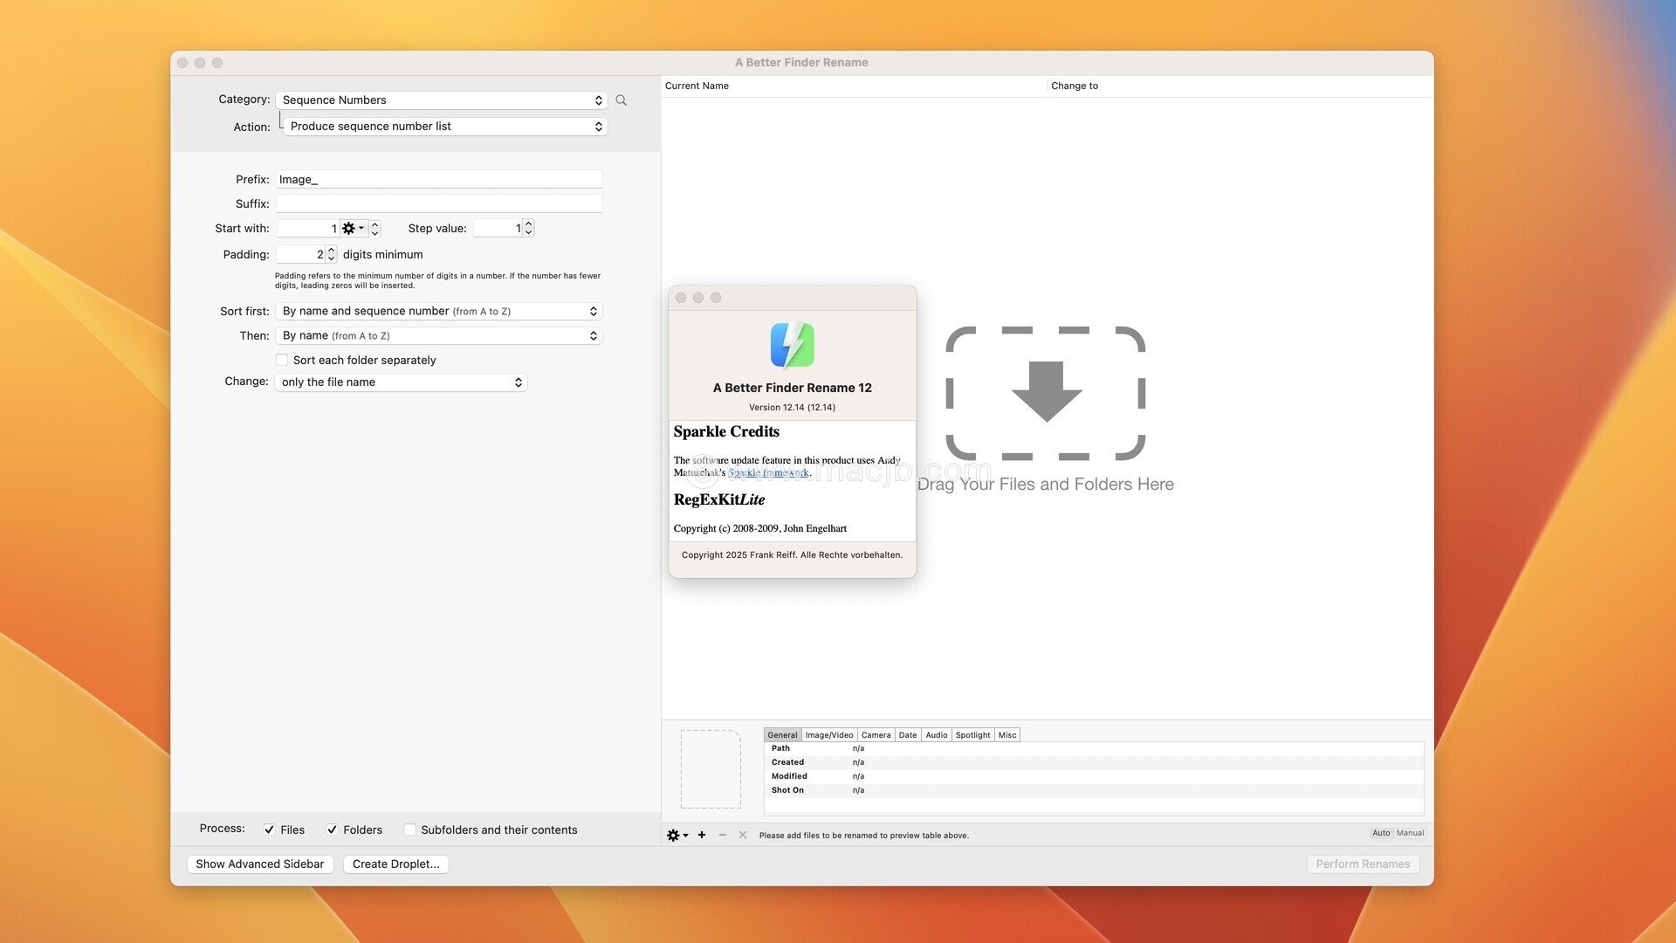Select the Audio metadata tab

pos(936,735)
